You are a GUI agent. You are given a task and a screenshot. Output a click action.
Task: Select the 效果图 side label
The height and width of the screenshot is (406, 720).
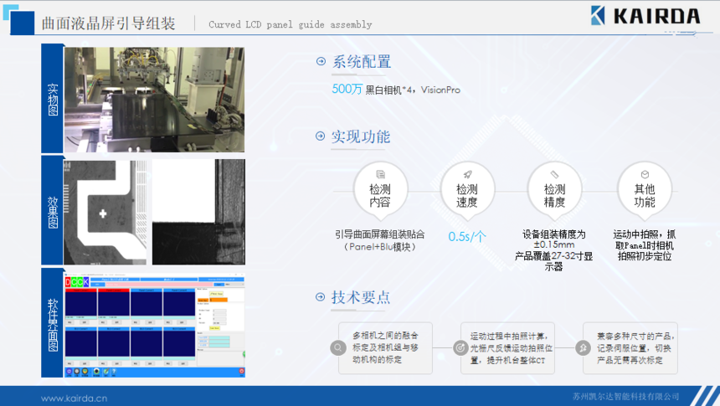(x=53, y=212)
